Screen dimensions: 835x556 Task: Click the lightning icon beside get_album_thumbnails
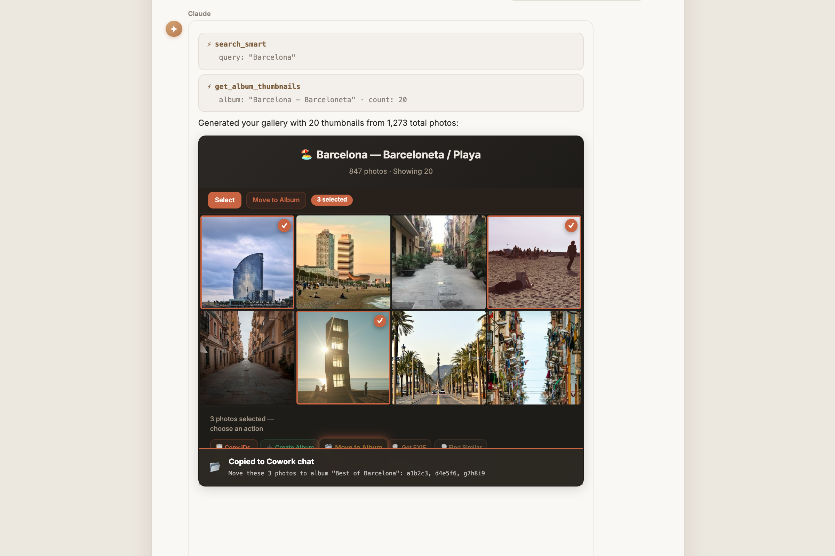pyautogui.click(x=209, y=87)
